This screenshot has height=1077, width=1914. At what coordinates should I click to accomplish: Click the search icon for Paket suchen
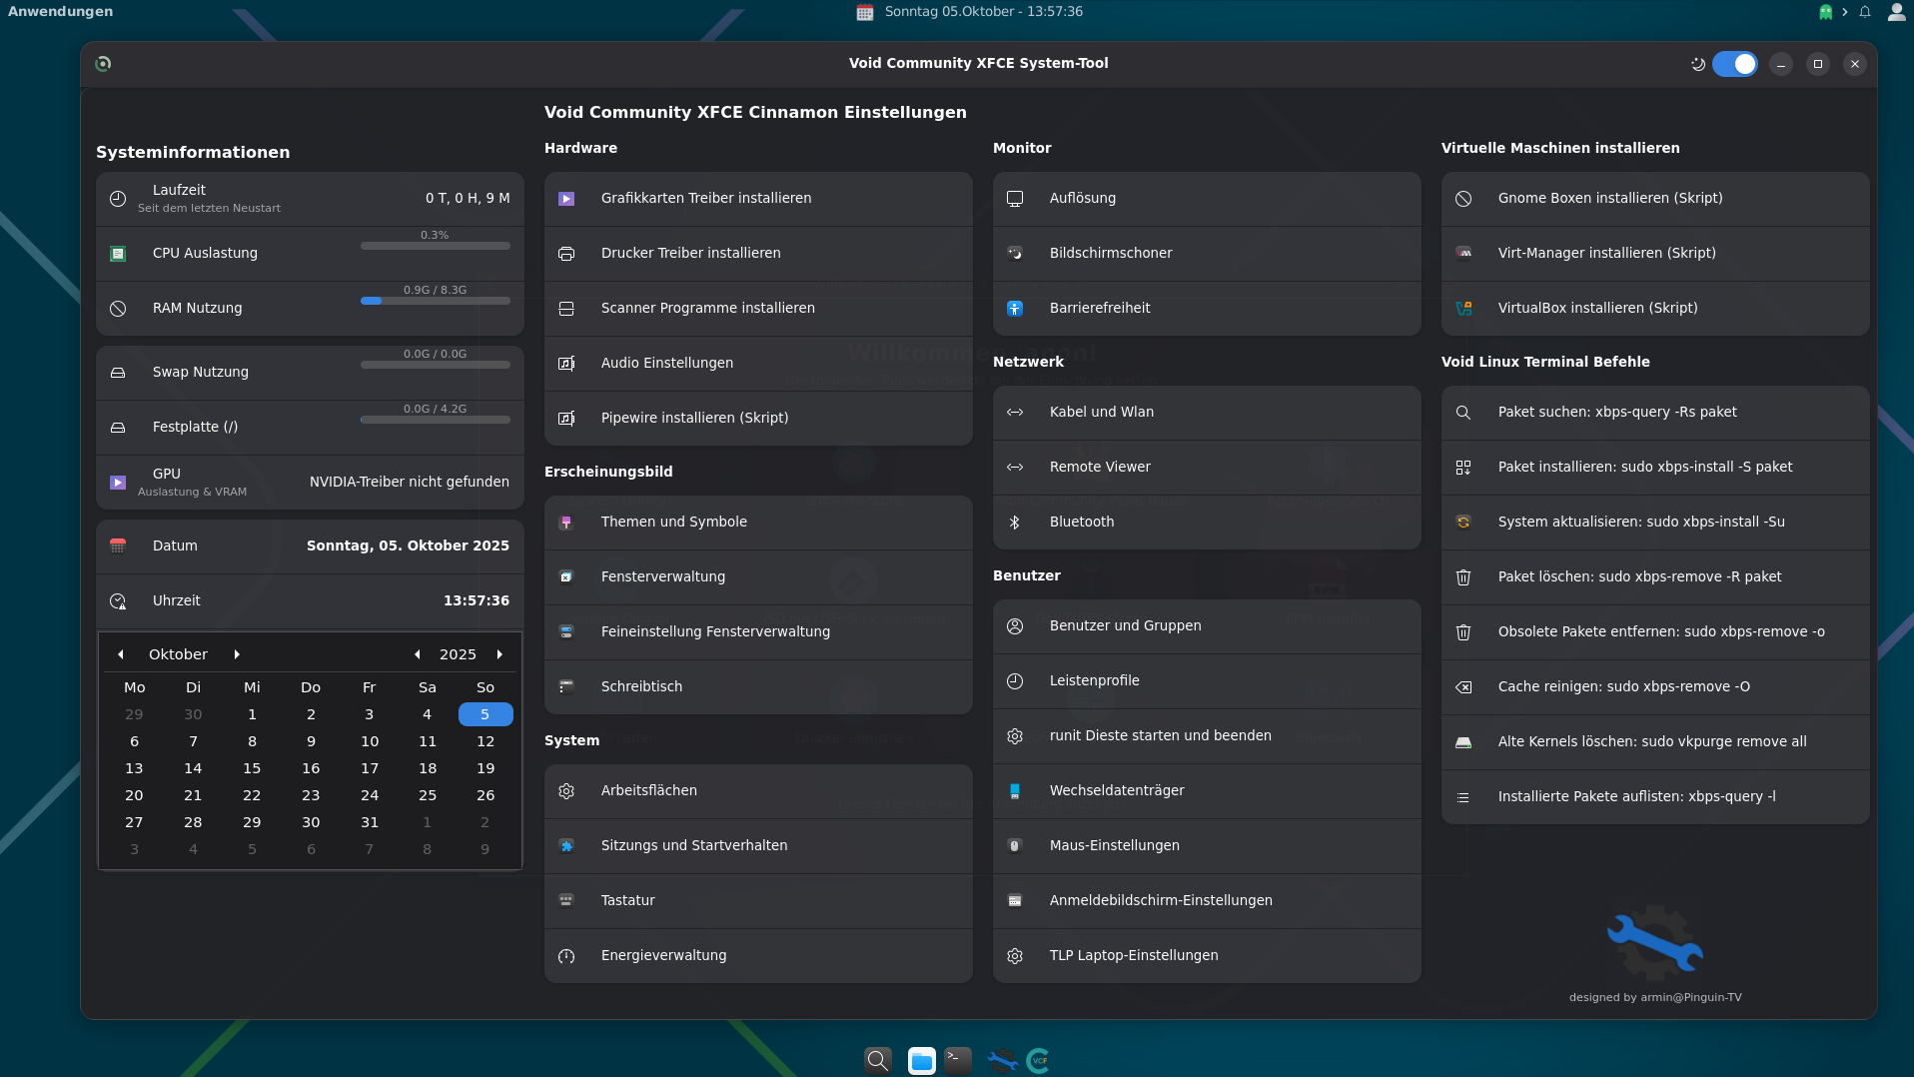pyautogui.click(x=1463, y=413)
